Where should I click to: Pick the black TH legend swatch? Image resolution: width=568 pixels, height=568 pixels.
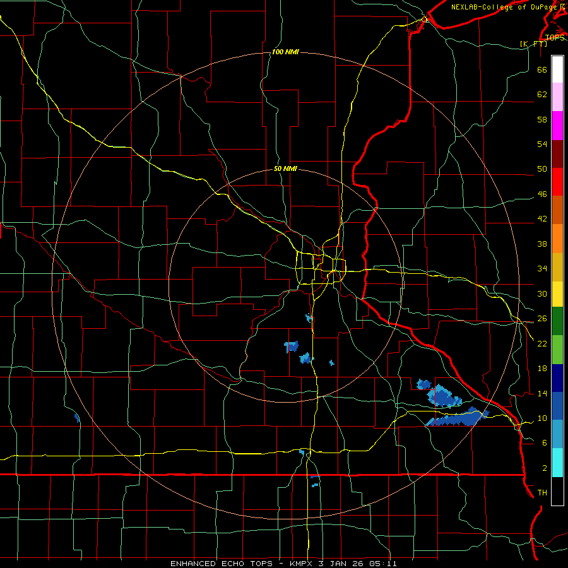point(557,491)
